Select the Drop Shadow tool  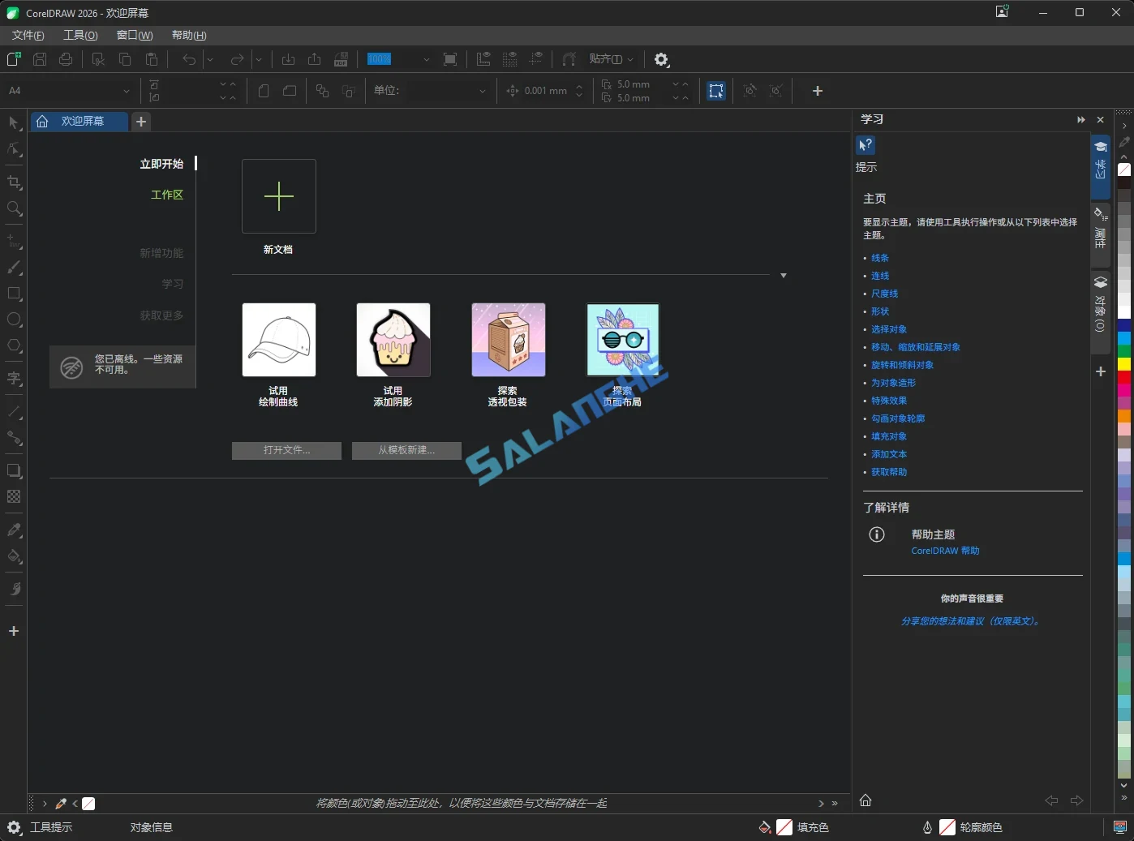coord(14,470)
